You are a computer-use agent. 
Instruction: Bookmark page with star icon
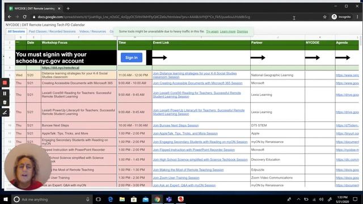tap(324, 17)
